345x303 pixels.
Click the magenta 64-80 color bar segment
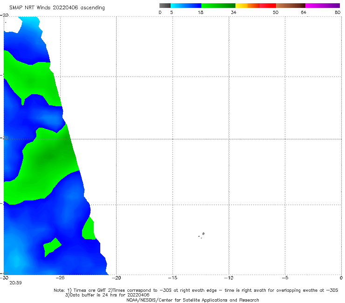323,6
